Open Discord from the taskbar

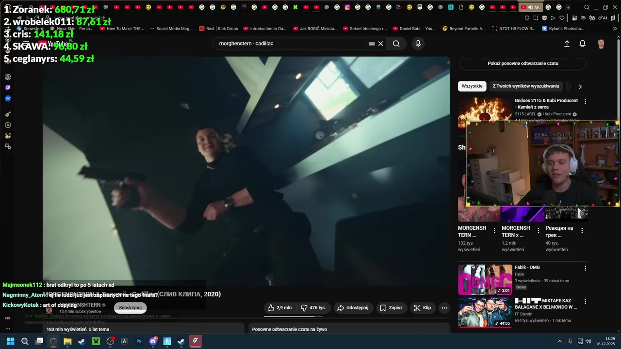pyautogui.click(x=153, y=341)
